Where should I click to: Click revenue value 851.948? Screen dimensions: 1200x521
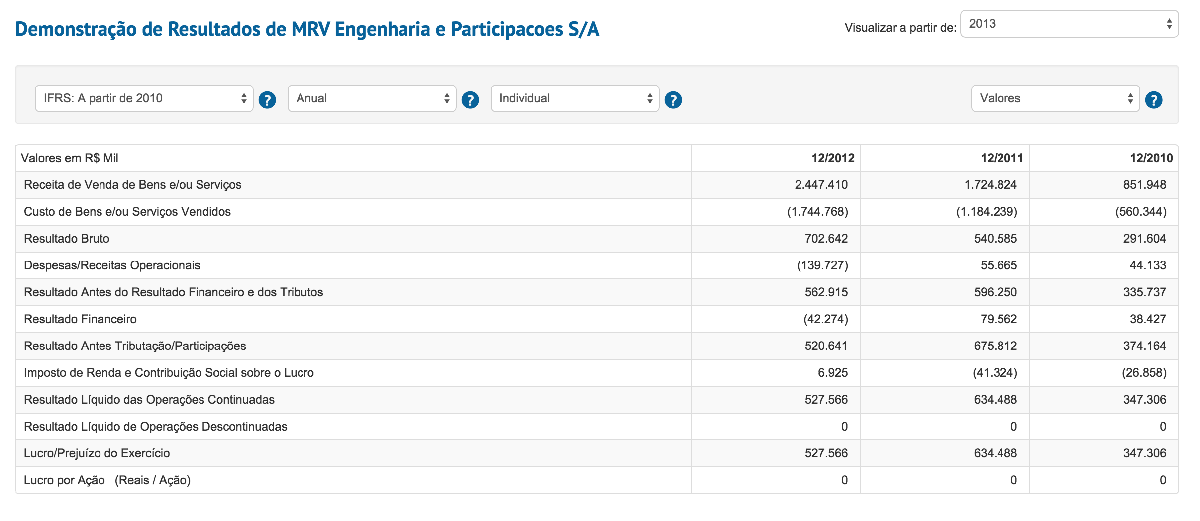click(1145, 185)
